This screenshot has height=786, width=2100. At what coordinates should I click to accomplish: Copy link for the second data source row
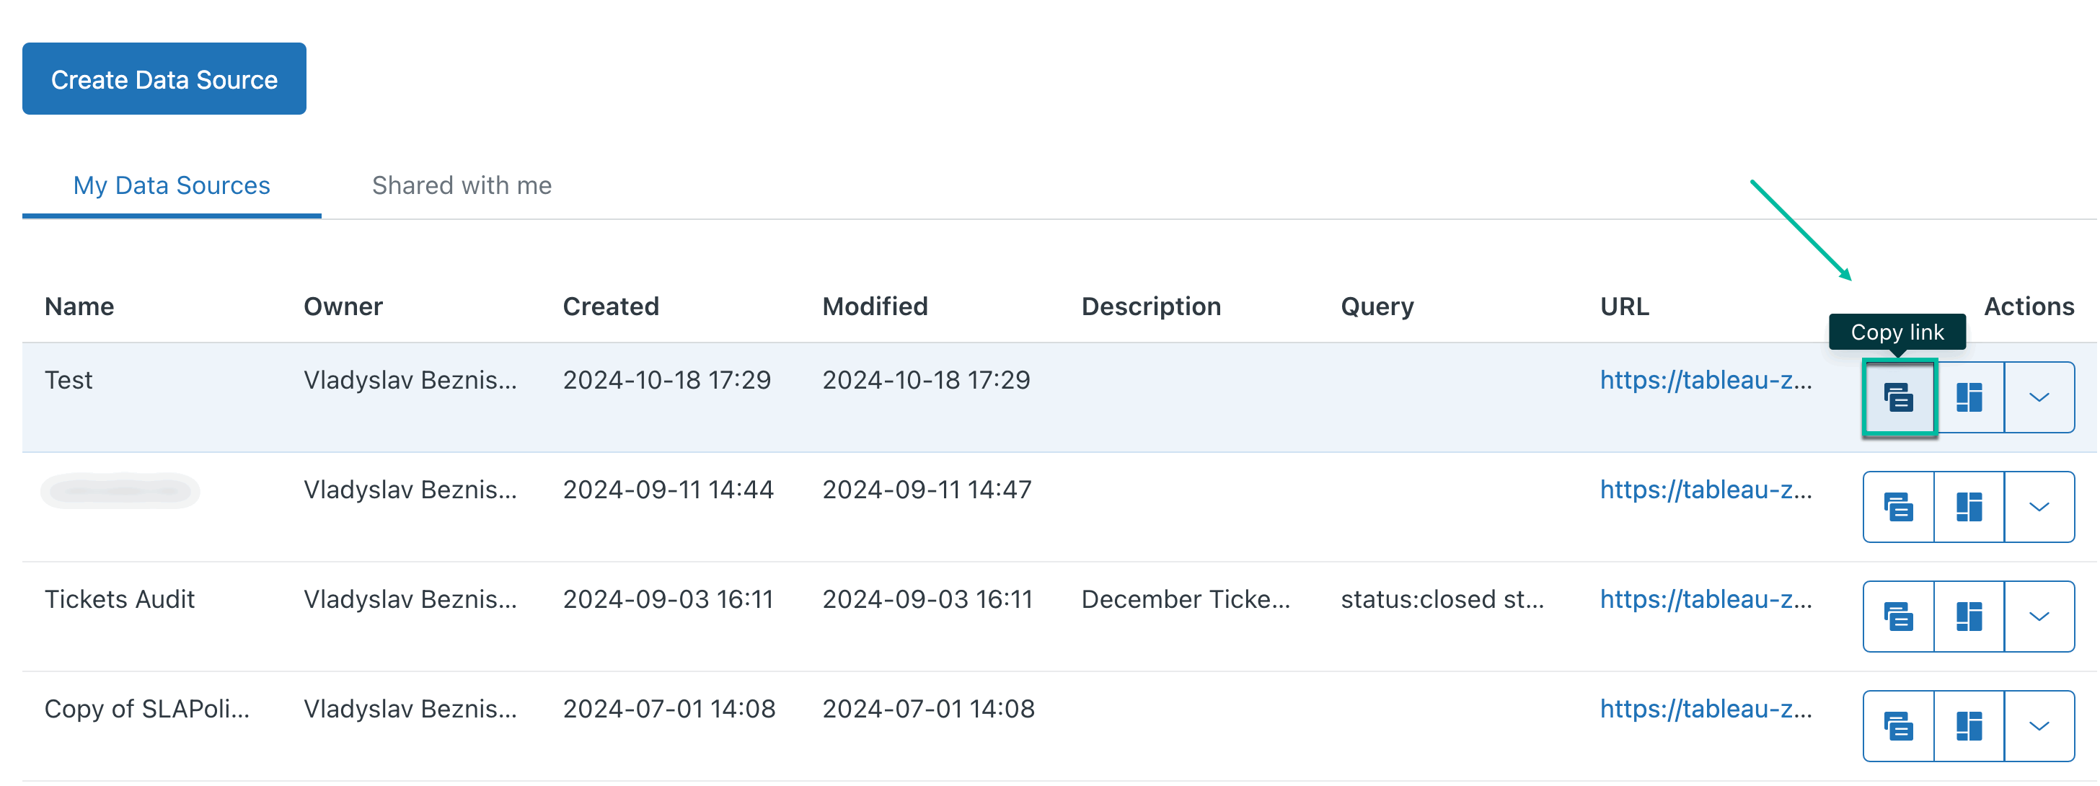coord(1899,506)
